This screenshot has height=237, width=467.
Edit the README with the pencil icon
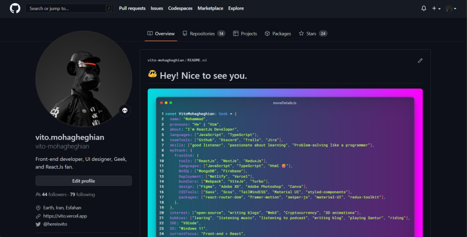(420, 61)
